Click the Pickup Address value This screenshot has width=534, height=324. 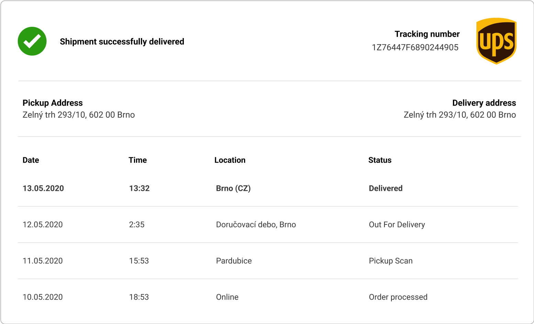pyautogui.click(x=79, y=115)
